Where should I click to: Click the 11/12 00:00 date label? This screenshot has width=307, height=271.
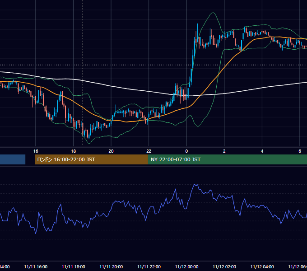(186, 266)
